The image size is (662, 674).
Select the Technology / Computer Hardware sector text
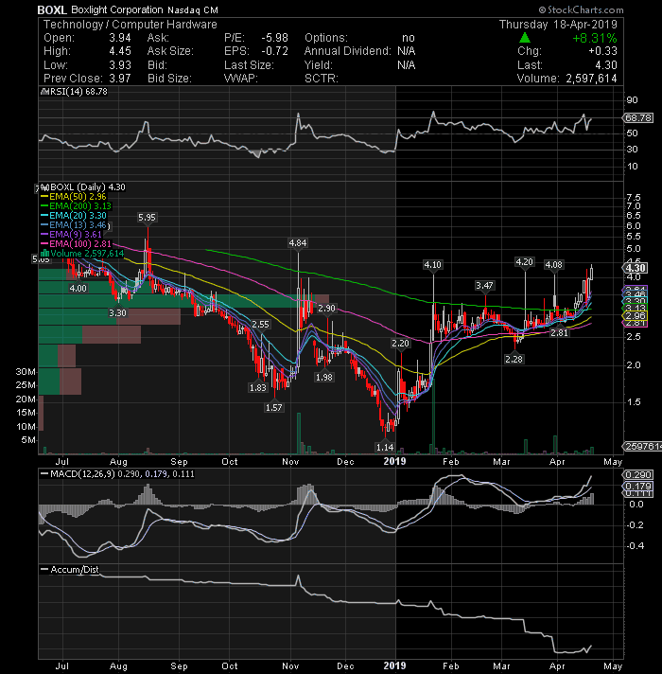pyautogui.click(x=131, y=25)
